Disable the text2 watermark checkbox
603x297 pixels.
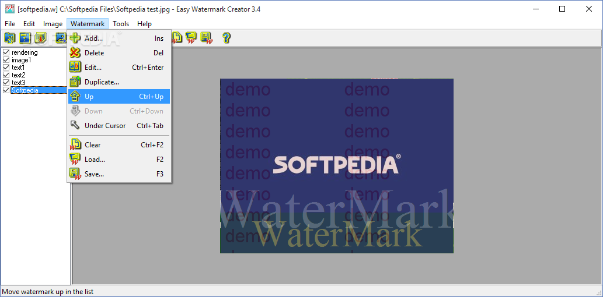tap(6, 75)
